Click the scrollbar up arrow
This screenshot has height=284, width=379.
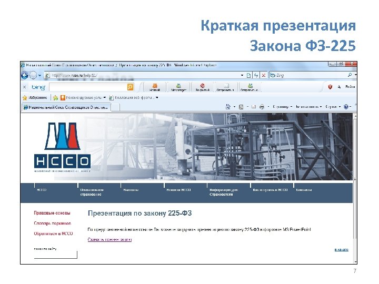355,116
